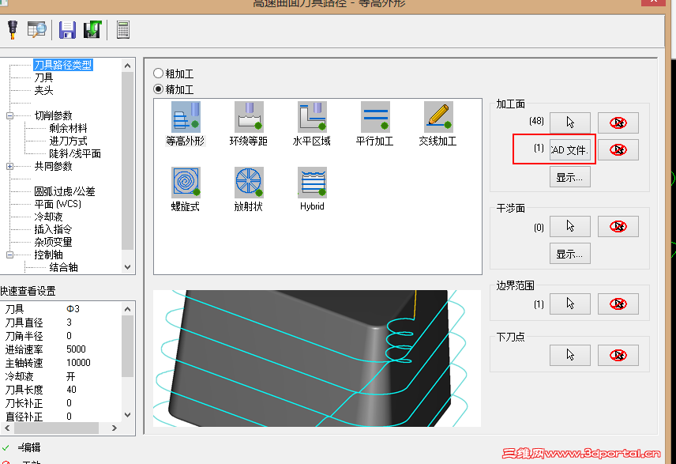Click the tool holder toolbar icon

13,30
